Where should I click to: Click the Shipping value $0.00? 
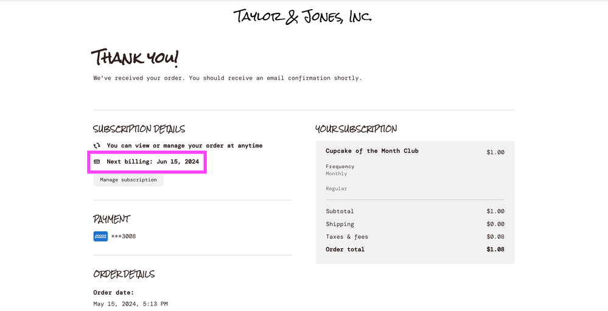[x=495, y=224]
